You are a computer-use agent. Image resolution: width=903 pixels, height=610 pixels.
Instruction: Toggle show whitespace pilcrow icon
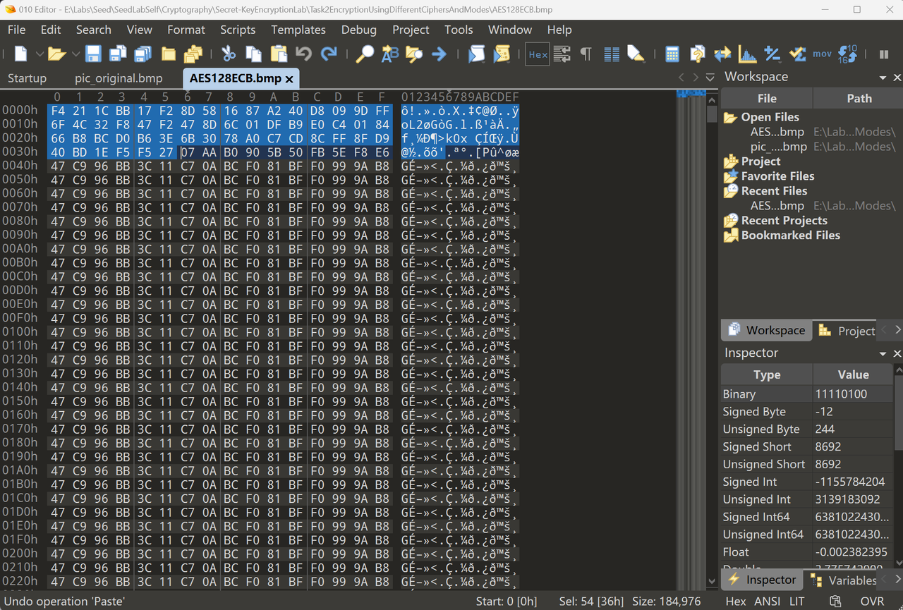click(586, 54)
